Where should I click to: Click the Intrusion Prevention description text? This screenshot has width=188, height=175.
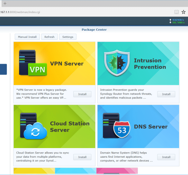click(126, 94)
